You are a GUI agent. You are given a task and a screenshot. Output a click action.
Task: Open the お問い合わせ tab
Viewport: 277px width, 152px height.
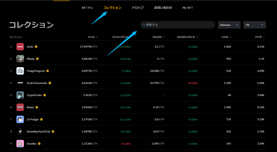(x=163, y=8)
